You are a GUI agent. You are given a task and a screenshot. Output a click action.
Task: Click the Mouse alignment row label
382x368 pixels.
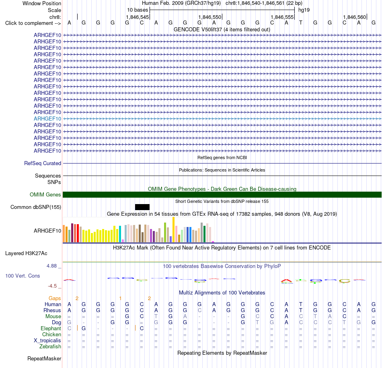(53, 317)
